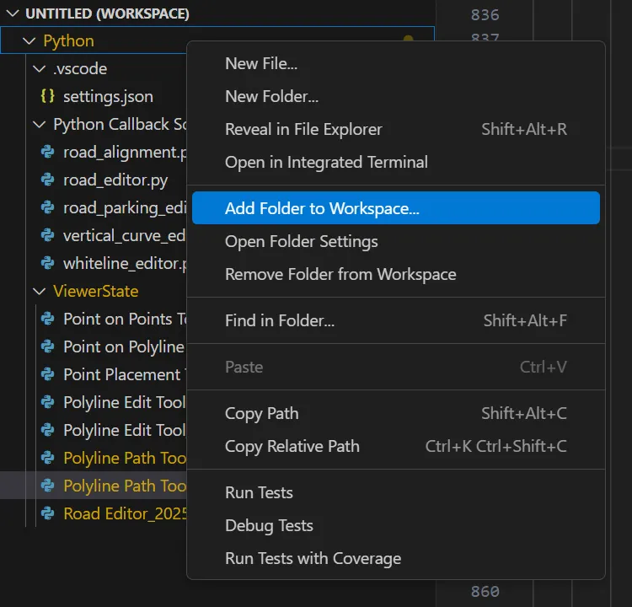Screen dimensions: 632x607
Task: Click line number 860 in the editor gutter
Action: (485, 592)
